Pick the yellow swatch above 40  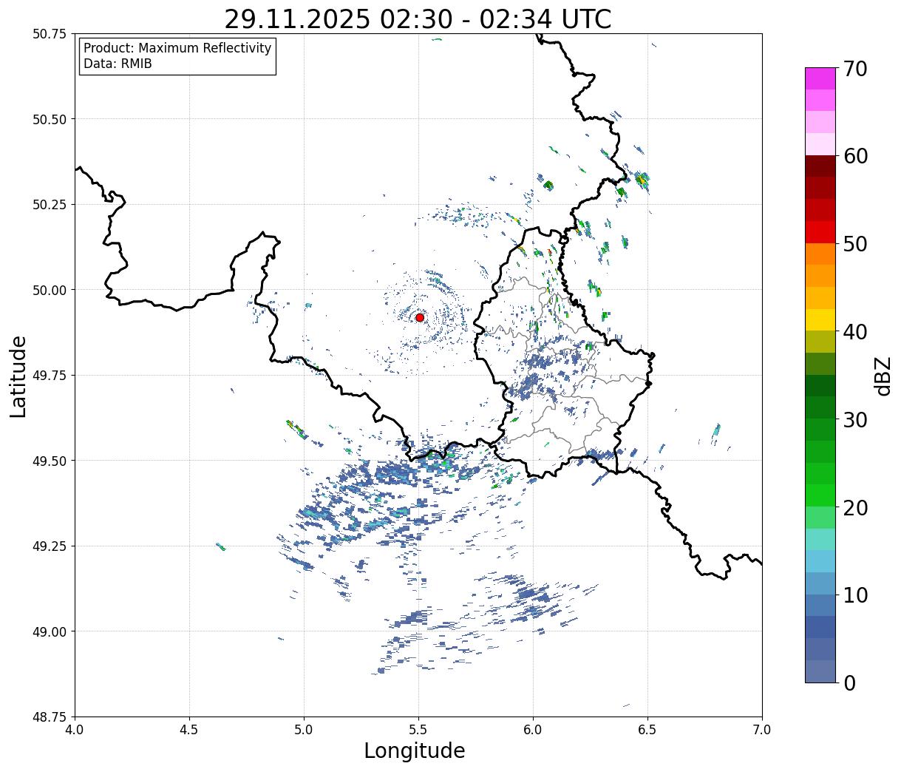pyautogui.click(x=820, y=319)
